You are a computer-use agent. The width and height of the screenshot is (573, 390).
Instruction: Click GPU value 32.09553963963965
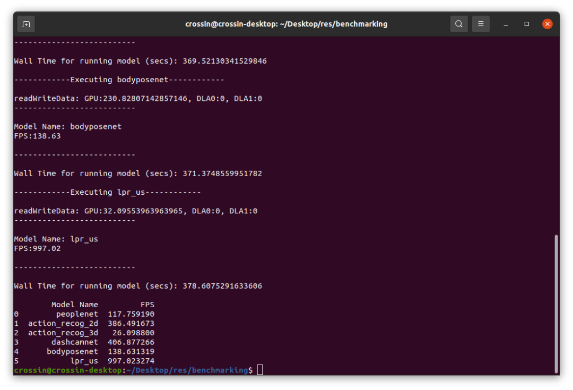click(x=143, y=211)
